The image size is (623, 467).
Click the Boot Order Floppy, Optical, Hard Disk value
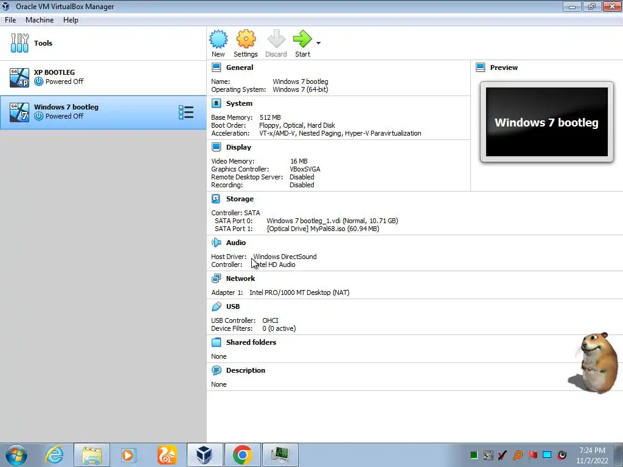point(297,125)
